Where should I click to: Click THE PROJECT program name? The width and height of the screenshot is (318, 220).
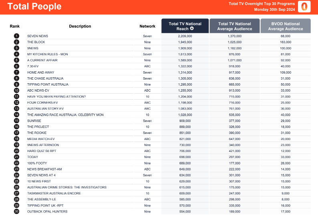[38, 127]
